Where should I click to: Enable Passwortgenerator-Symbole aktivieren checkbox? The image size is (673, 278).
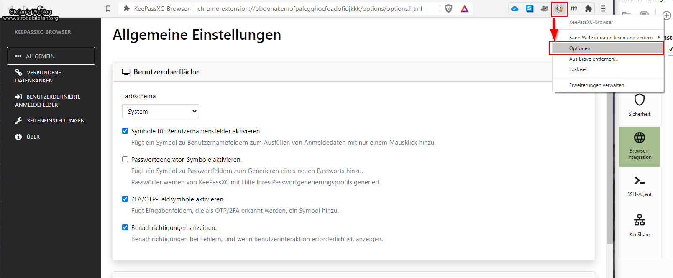pyautogui.click(x=125, y=159)
